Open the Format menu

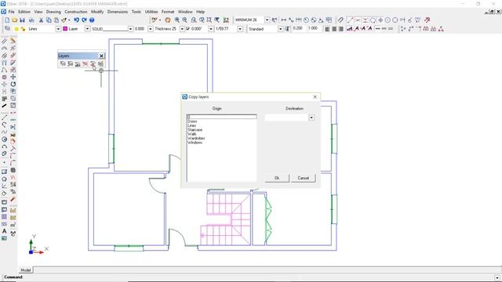click(x=168, y=12)
